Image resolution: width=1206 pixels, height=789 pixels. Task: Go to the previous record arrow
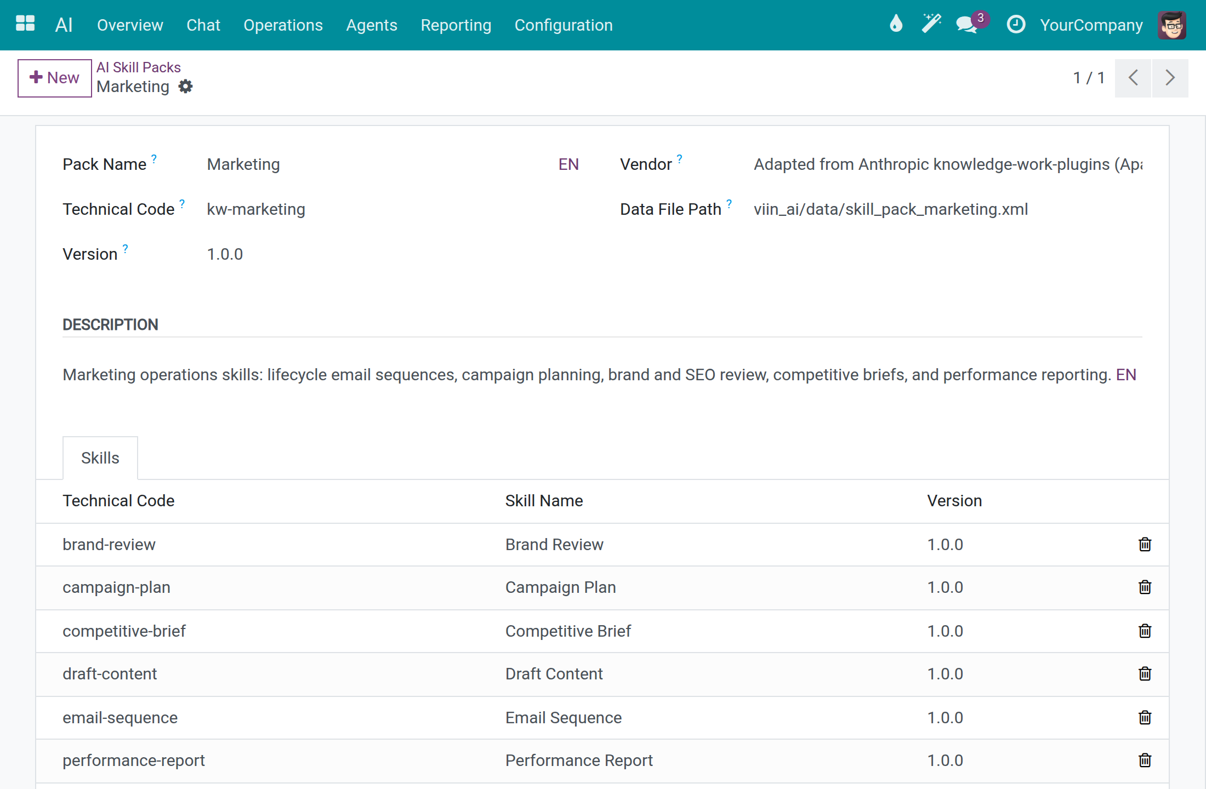pos(1133,78)
